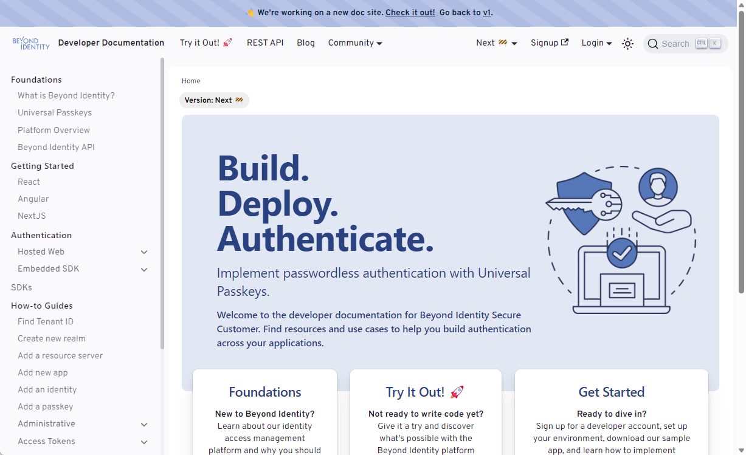Open SDKs sidebar item
Viewport: 746px width, 455px height.
point(21,287)
